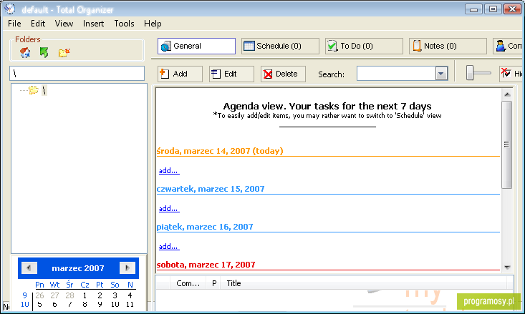Go to previous month in calendar
Viewport: 525px width, 314px height.
pos(29,268)
